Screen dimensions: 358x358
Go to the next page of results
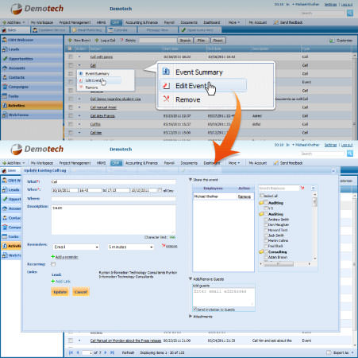coord(106,352)
